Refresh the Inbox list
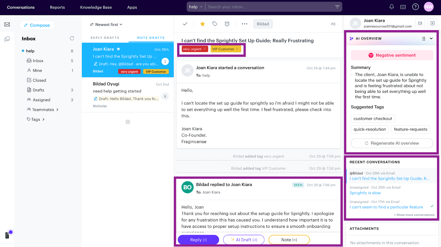The width and height of the screenshot is (441, 247). pyautogui.click(x=72, y=38)
